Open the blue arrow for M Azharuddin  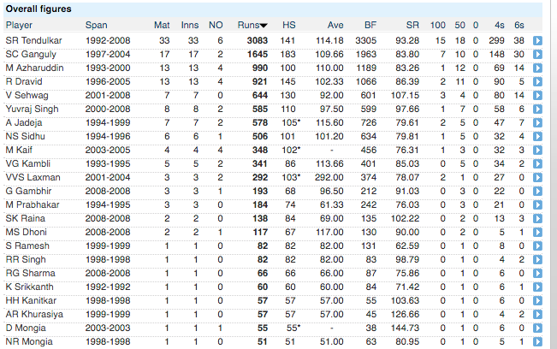pos(537,68)
